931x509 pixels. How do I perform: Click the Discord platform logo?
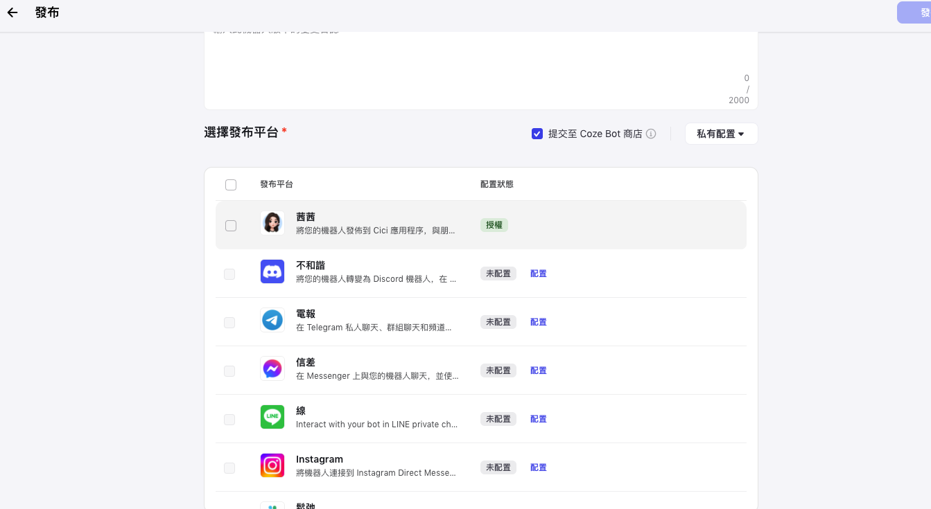(272, 271)
